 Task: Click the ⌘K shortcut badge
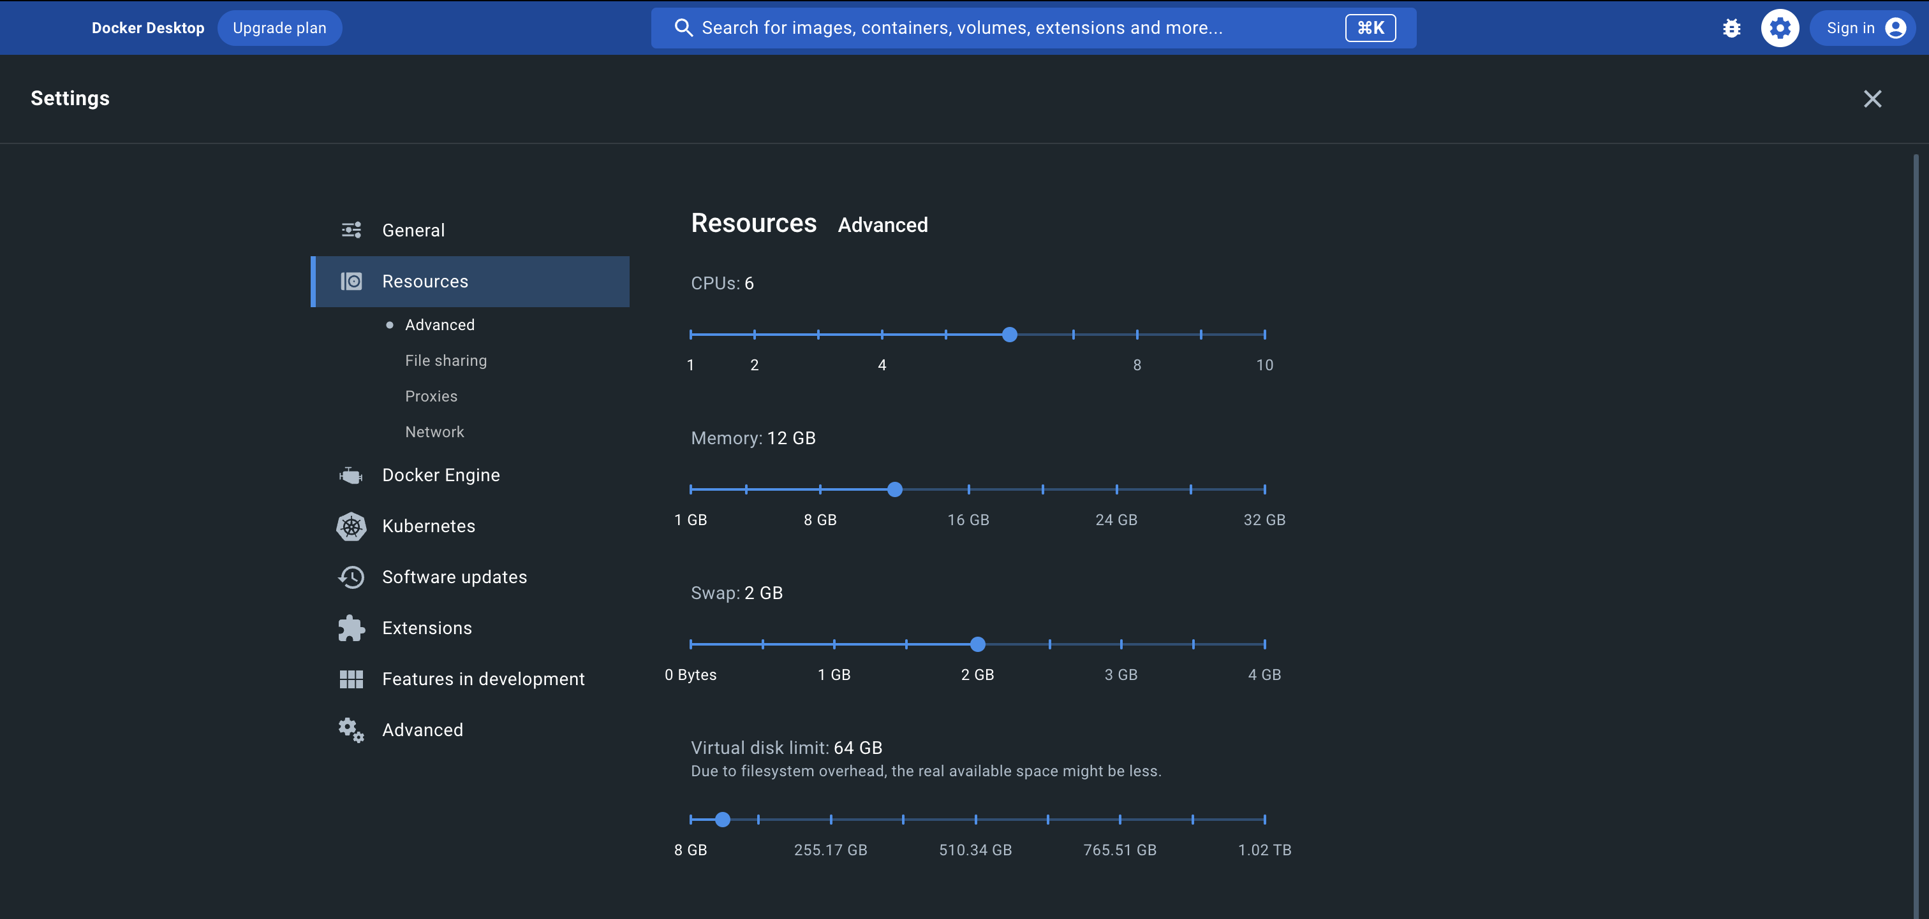(x=1370, y=29)
